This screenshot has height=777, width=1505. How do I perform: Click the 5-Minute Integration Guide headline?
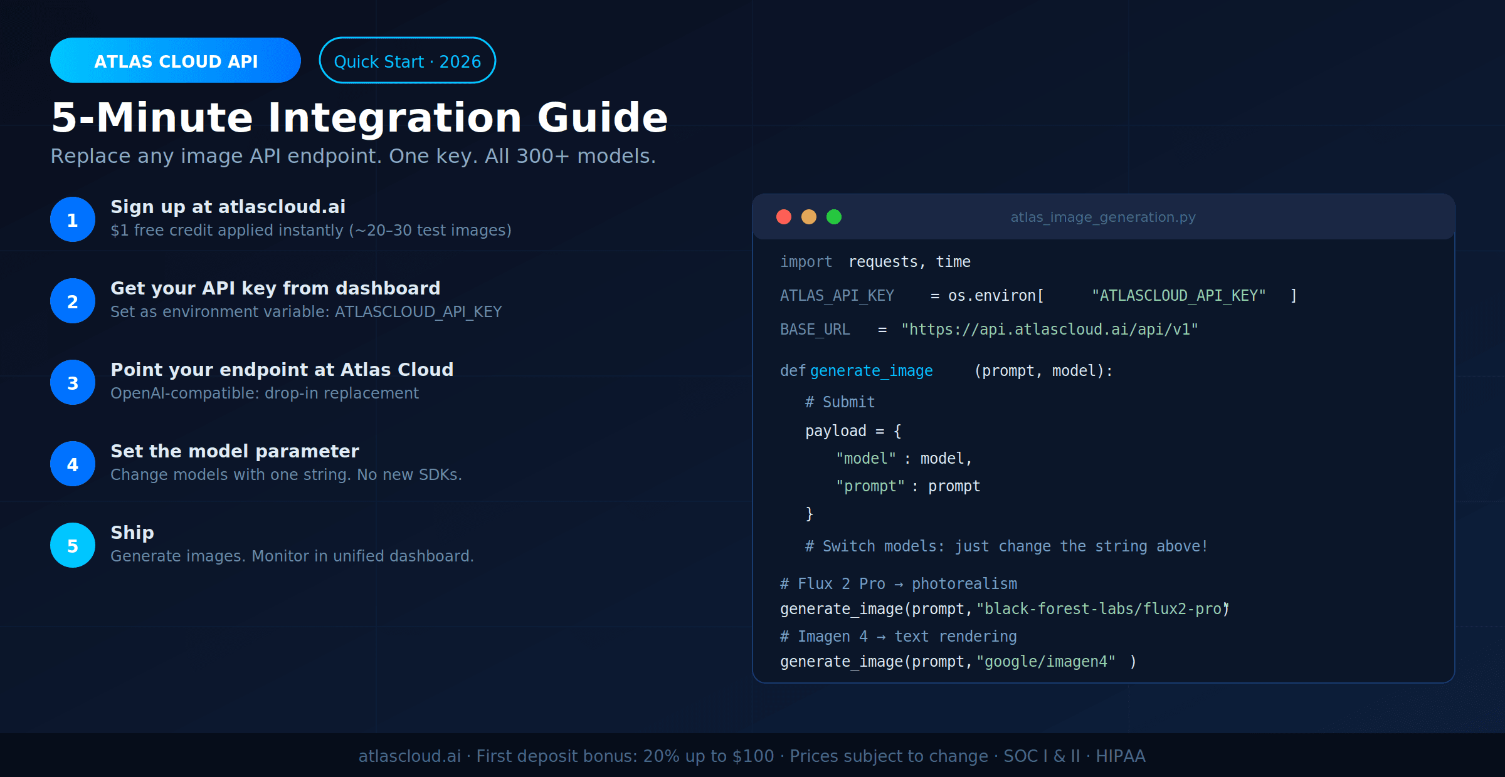[x=359, y=117]
